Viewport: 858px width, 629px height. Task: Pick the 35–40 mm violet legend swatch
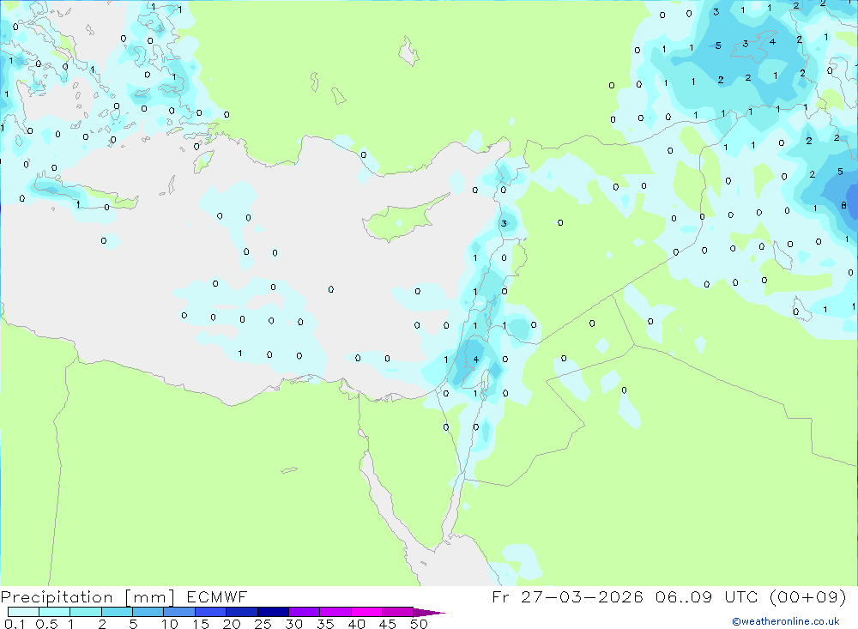tap(335, 612)
